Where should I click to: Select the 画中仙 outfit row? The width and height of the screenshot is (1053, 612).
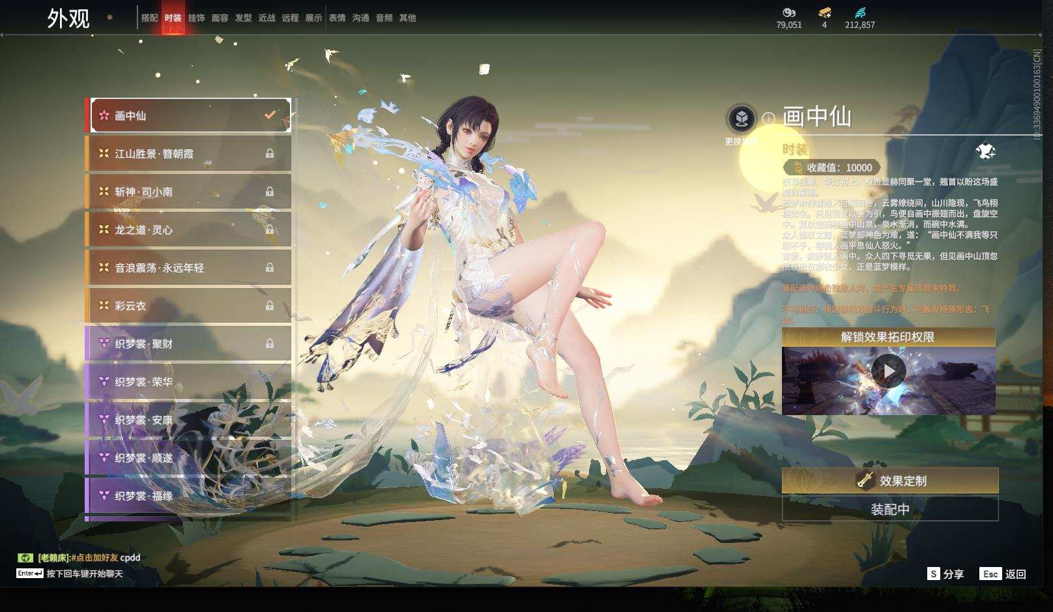tap(190, 115)
